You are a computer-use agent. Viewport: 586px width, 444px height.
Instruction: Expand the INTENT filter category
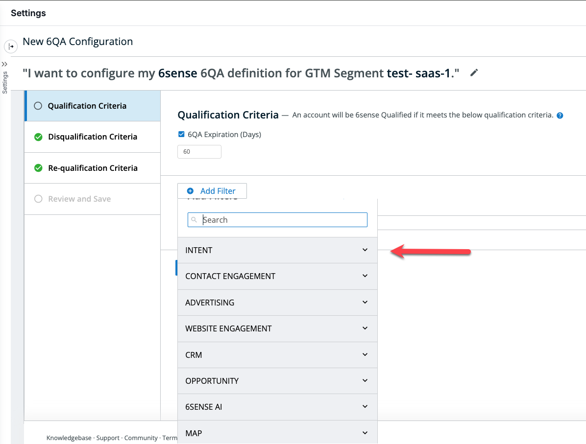pyautogui.click(x=277, y=250)
